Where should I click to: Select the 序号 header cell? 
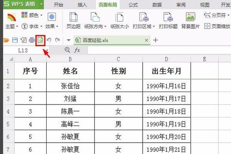(30, 71)
